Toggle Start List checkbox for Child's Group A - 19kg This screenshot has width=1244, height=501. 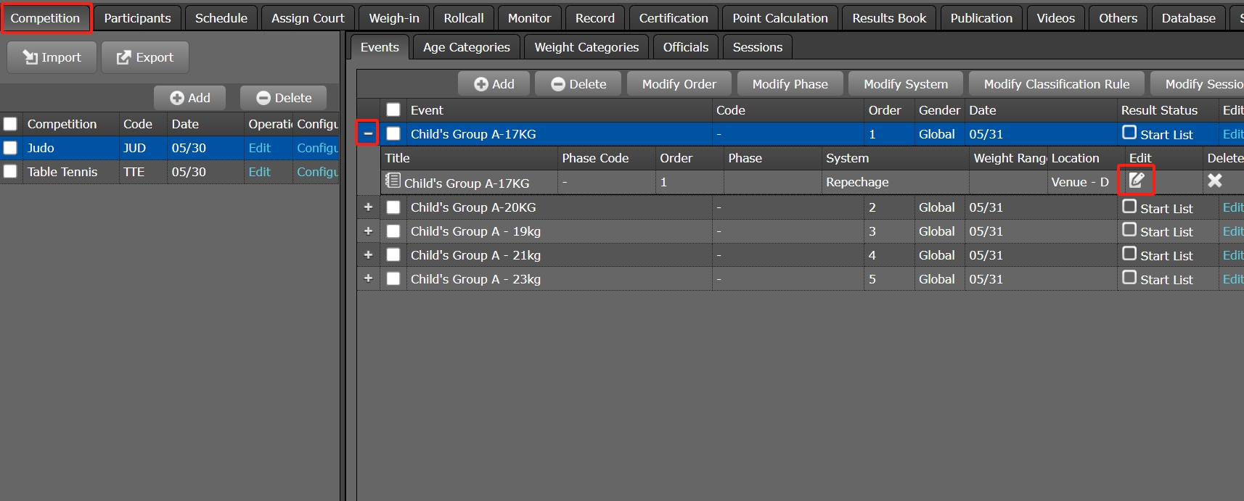[x=1129, y=230]
